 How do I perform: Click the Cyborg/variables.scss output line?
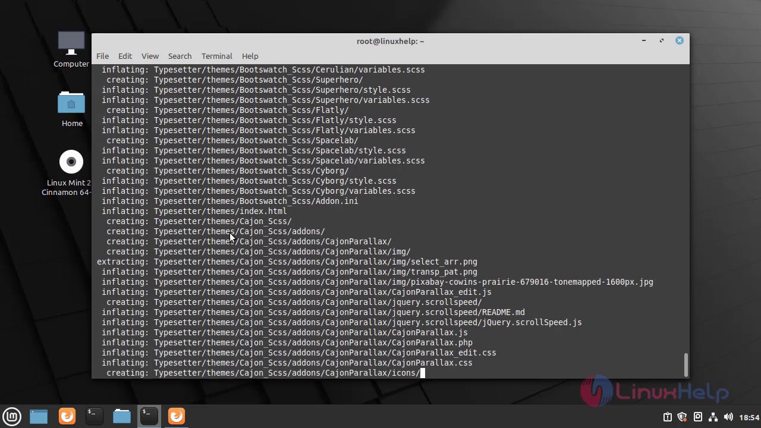pos(259,191)
